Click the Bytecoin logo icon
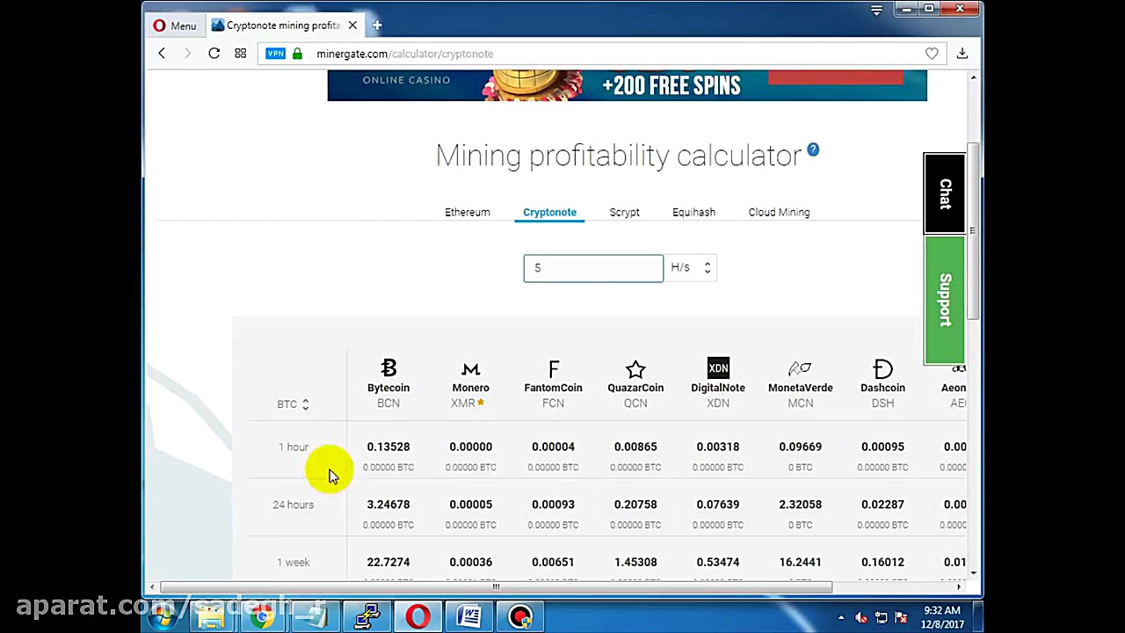Image resolution: width=1125 pixels, height=633 pixels. coord(388,368)
